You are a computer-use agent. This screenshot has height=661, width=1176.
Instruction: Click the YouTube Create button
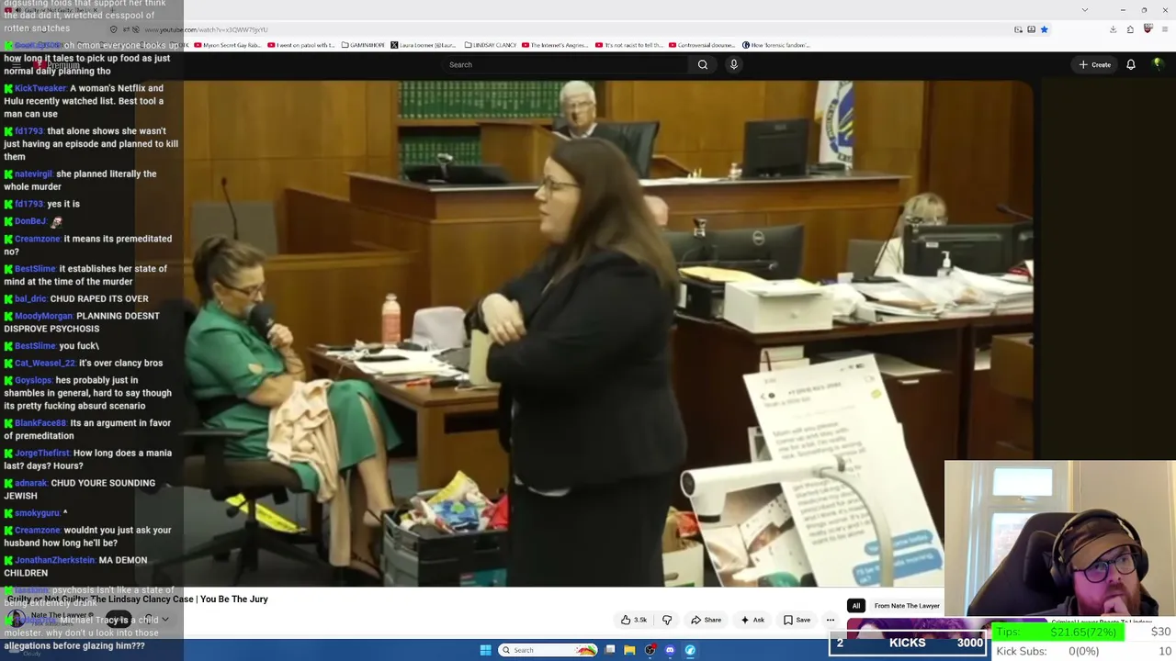point(1095,64)
